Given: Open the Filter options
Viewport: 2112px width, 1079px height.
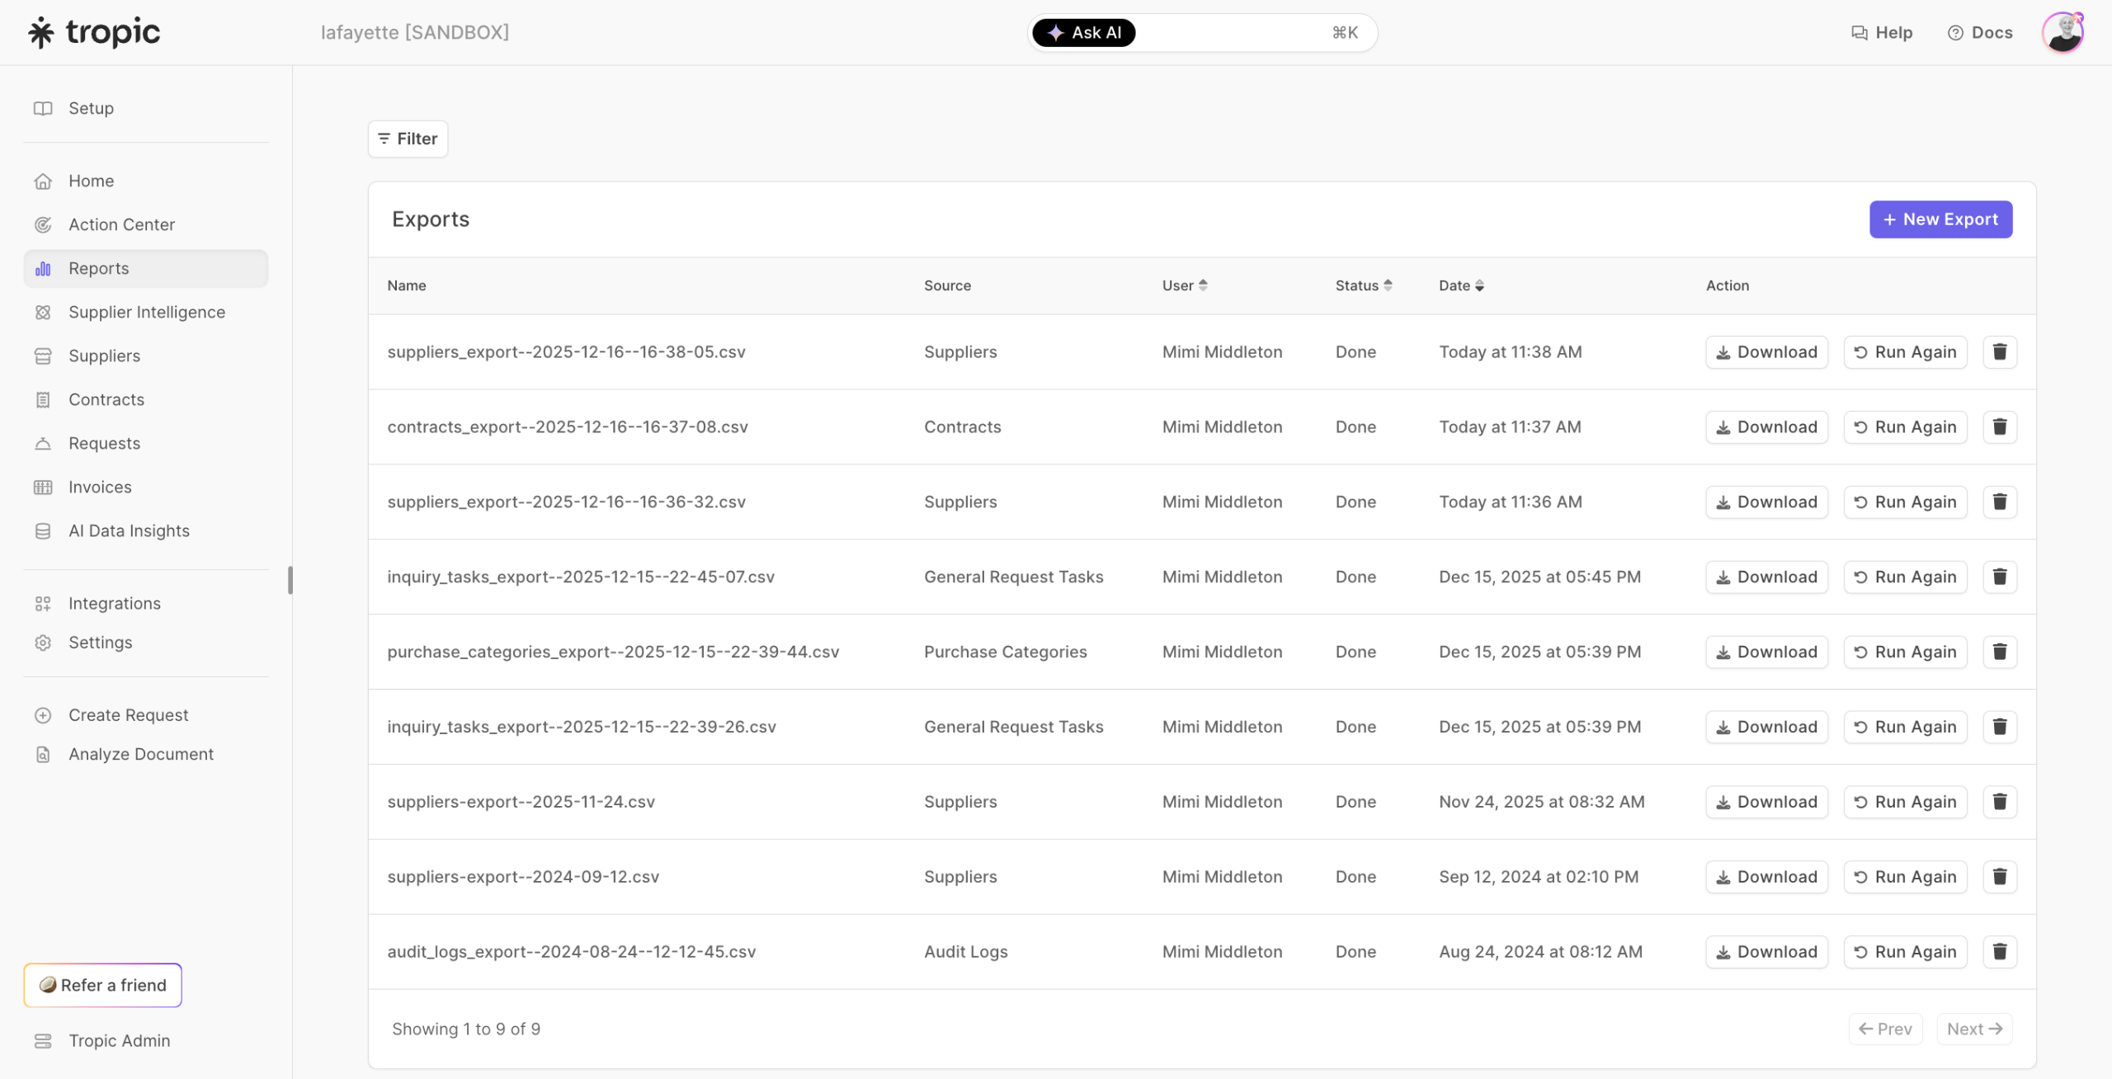Looking at the screenshot, I should point(408,139).
